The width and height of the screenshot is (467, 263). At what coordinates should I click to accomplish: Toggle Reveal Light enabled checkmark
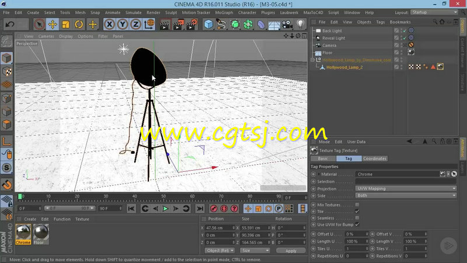click(x=405, y=38)
